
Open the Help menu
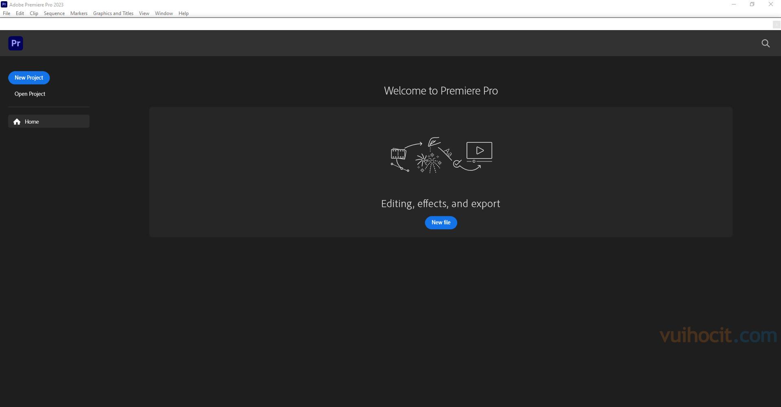(x=183, y=13)
